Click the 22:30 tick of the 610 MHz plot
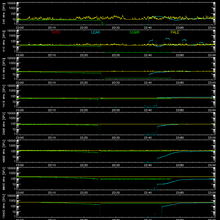 [116, 83]
